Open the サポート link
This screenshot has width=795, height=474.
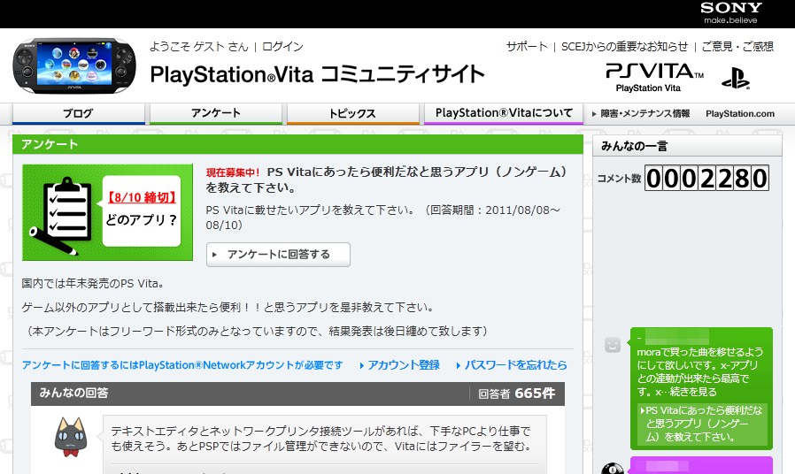[527, 47]
